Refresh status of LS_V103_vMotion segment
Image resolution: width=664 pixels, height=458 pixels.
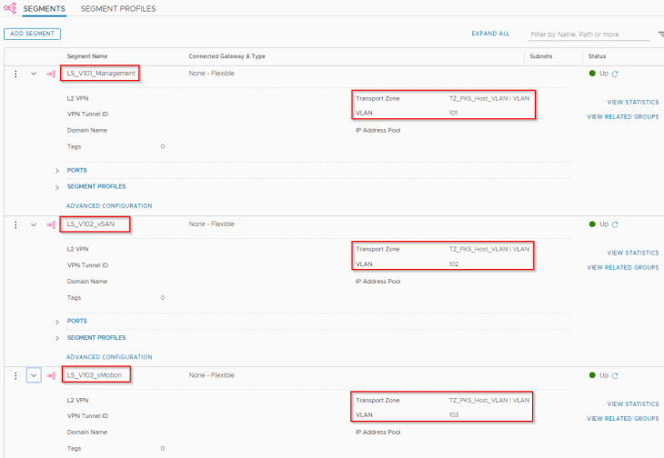click(x=615, y=375)
